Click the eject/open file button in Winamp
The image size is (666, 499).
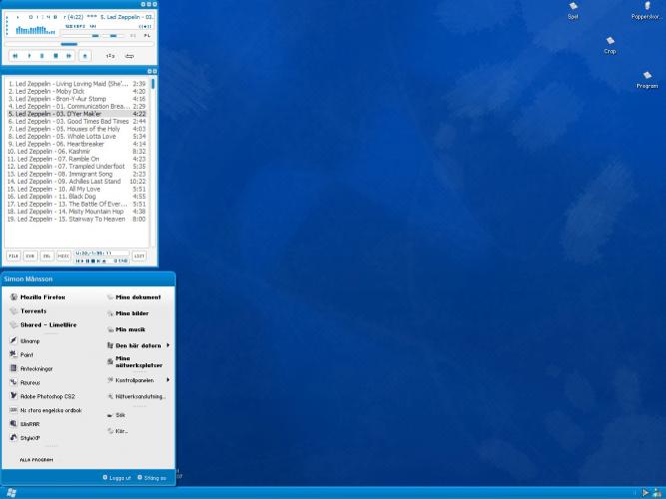[85, 56]
